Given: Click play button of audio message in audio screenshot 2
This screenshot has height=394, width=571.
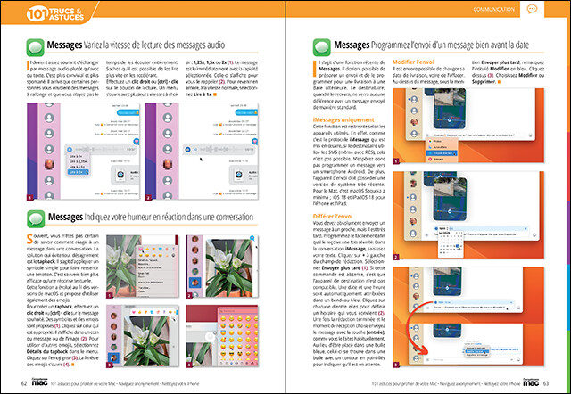Looking at the screenshot, I should (x=187, y=149).
